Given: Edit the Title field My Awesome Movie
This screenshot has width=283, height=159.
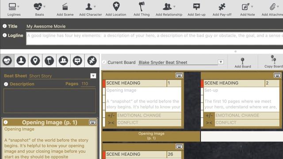Looking at the screenshot, I should [x=154, y=26].
